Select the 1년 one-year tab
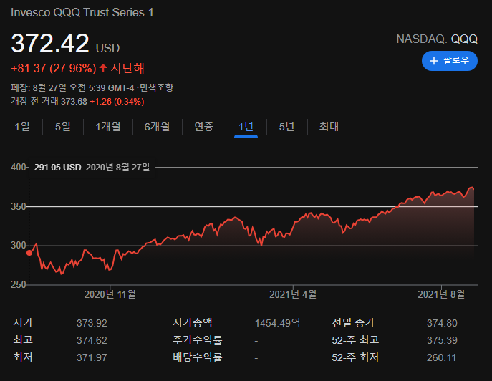 pyautogui.click(x=246, y=127)
